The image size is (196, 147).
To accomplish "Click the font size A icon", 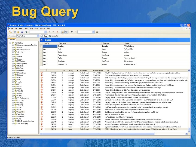I will 72,32.
